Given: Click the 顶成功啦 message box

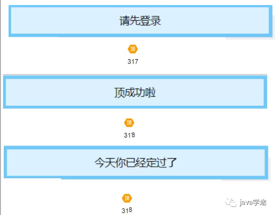Looking at the screenshot, I should (135, 93).
